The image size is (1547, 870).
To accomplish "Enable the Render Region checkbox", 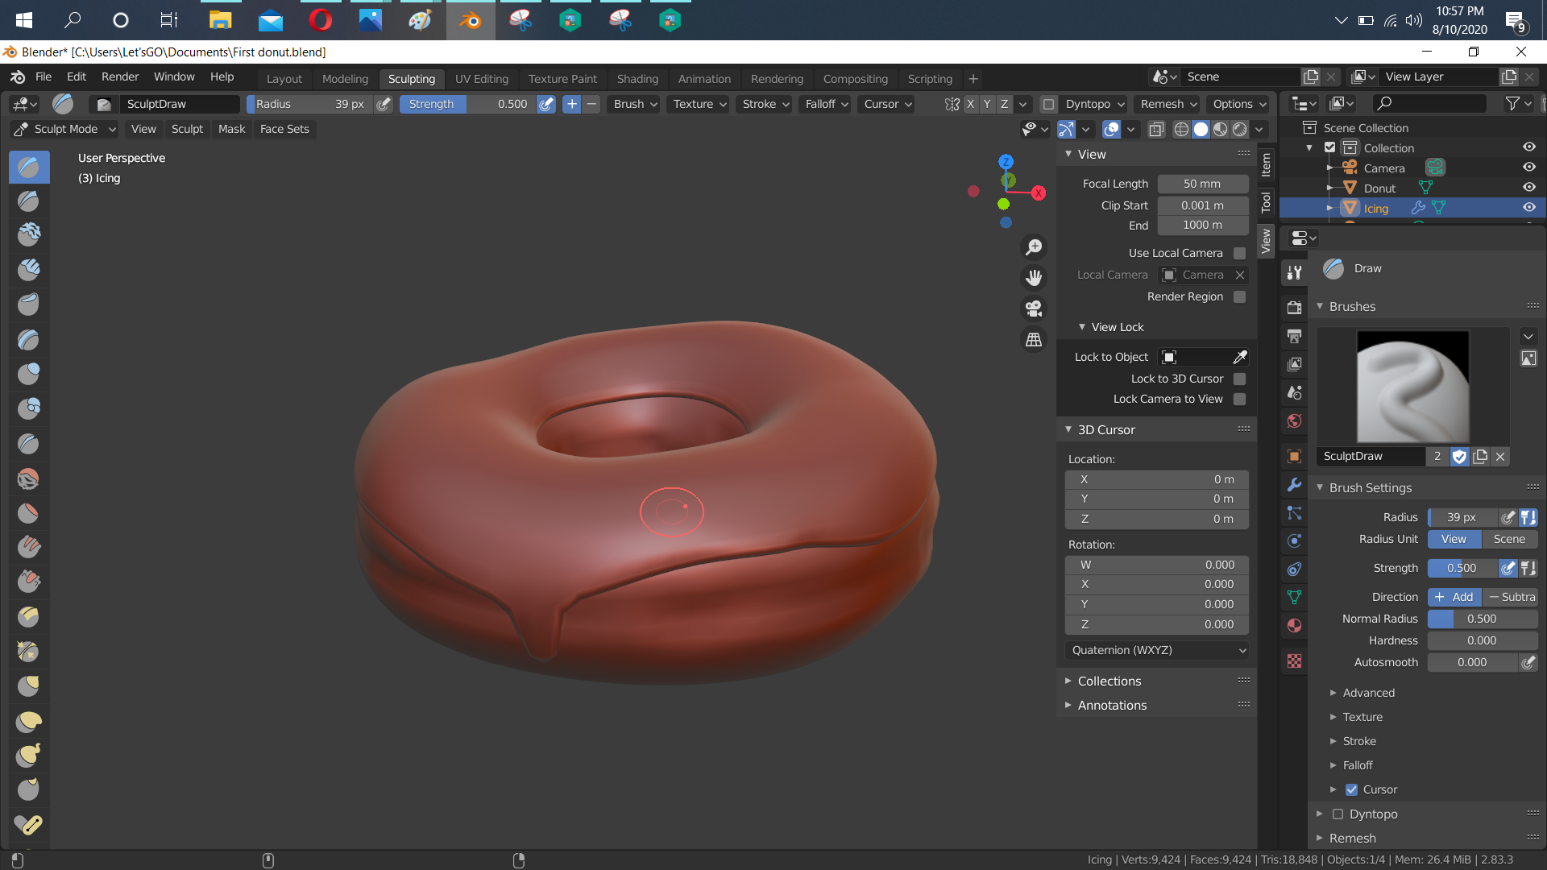I will tap(1240, 296).
